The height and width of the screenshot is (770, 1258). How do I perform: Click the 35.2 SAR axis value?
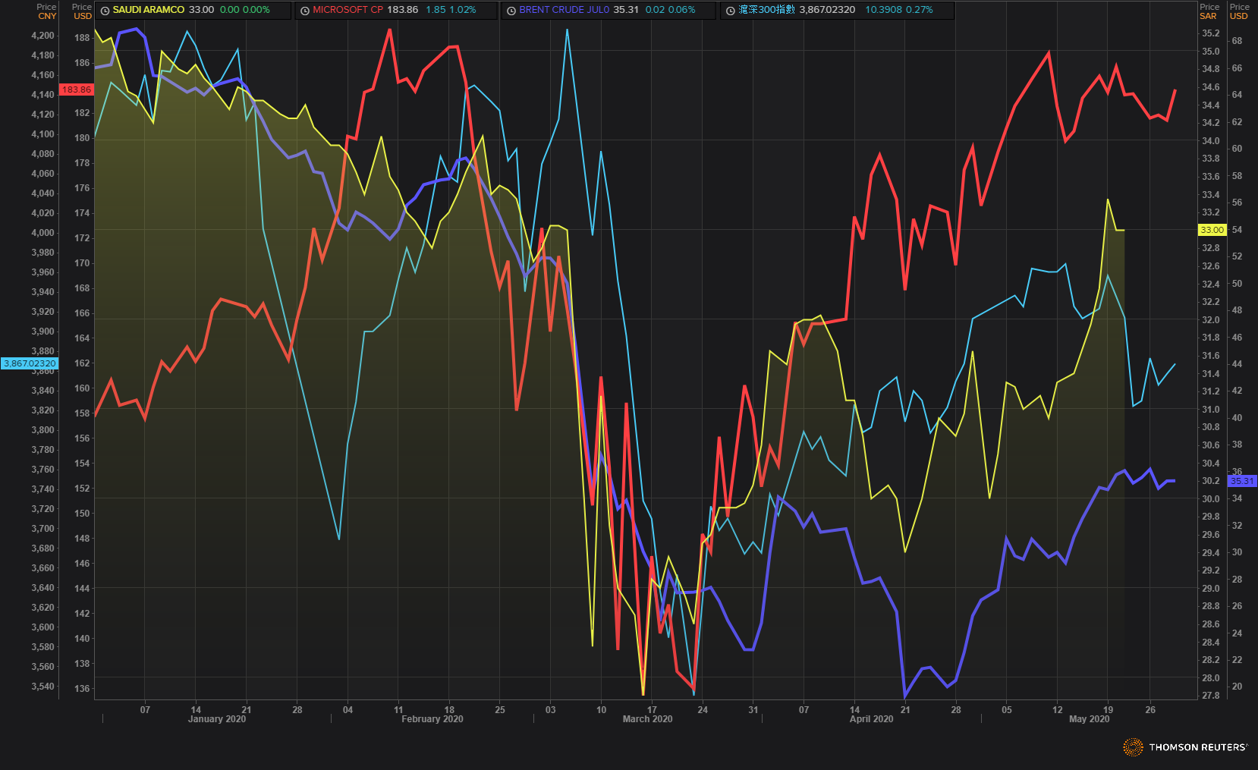click(x=1211, y=33)
